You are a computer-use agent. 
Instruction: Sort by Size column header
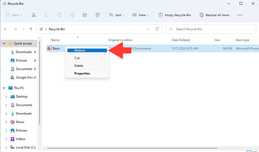tap(217, 40)
